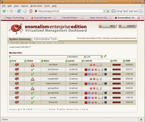This screenshot has height=122, width=145.
Task: Open the users icon for provtest2
Action: point(99,74)
